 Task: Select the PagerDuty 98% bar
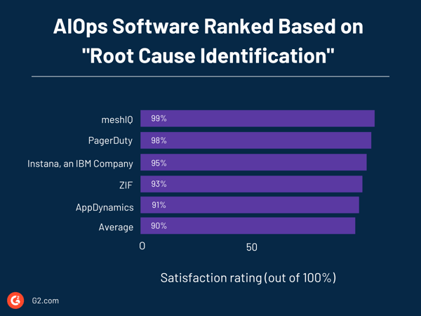255,140
